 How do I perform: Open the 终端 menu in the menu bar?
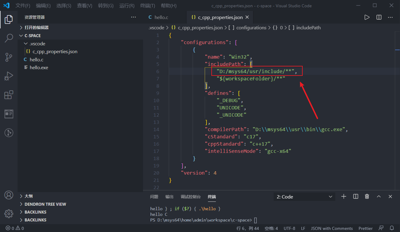(x=148, y=5)
